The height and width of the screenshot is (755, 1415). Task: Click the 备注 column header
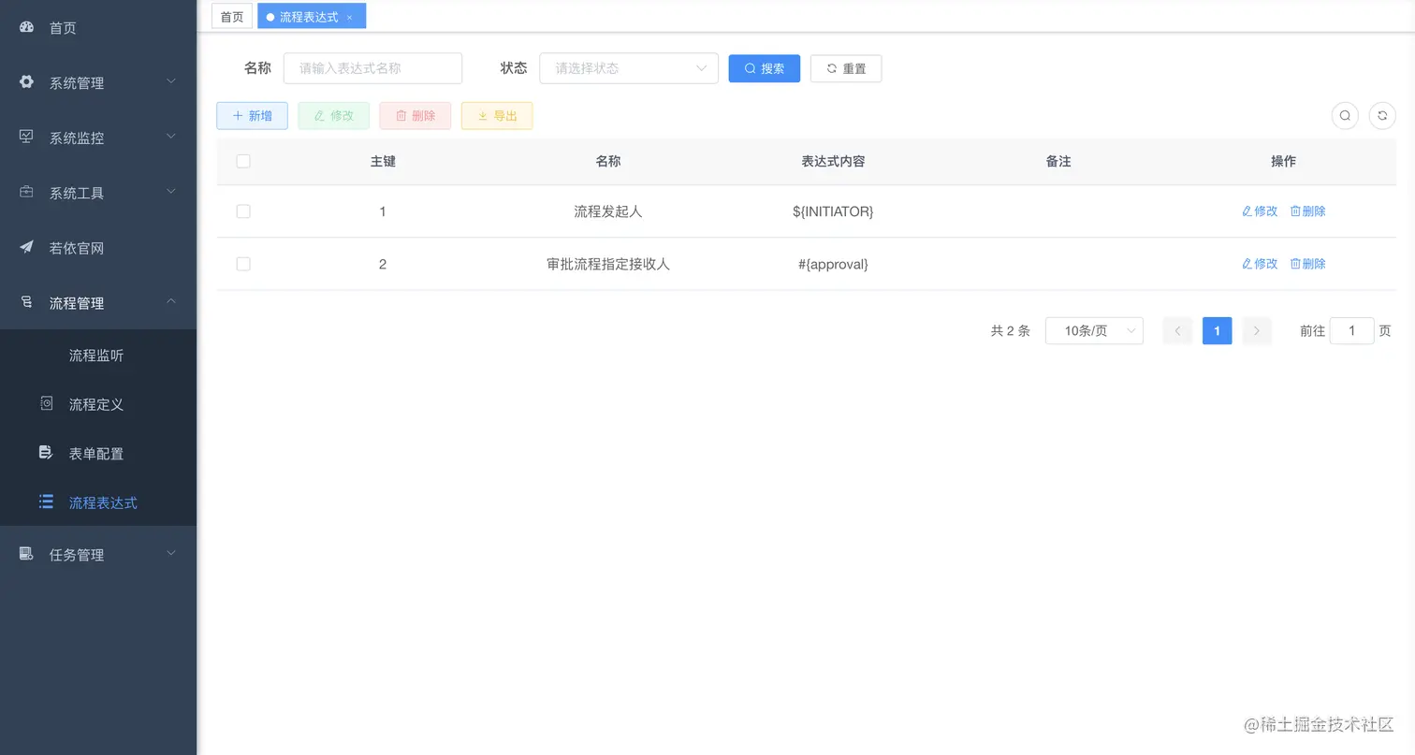(x=1058, y=161)
